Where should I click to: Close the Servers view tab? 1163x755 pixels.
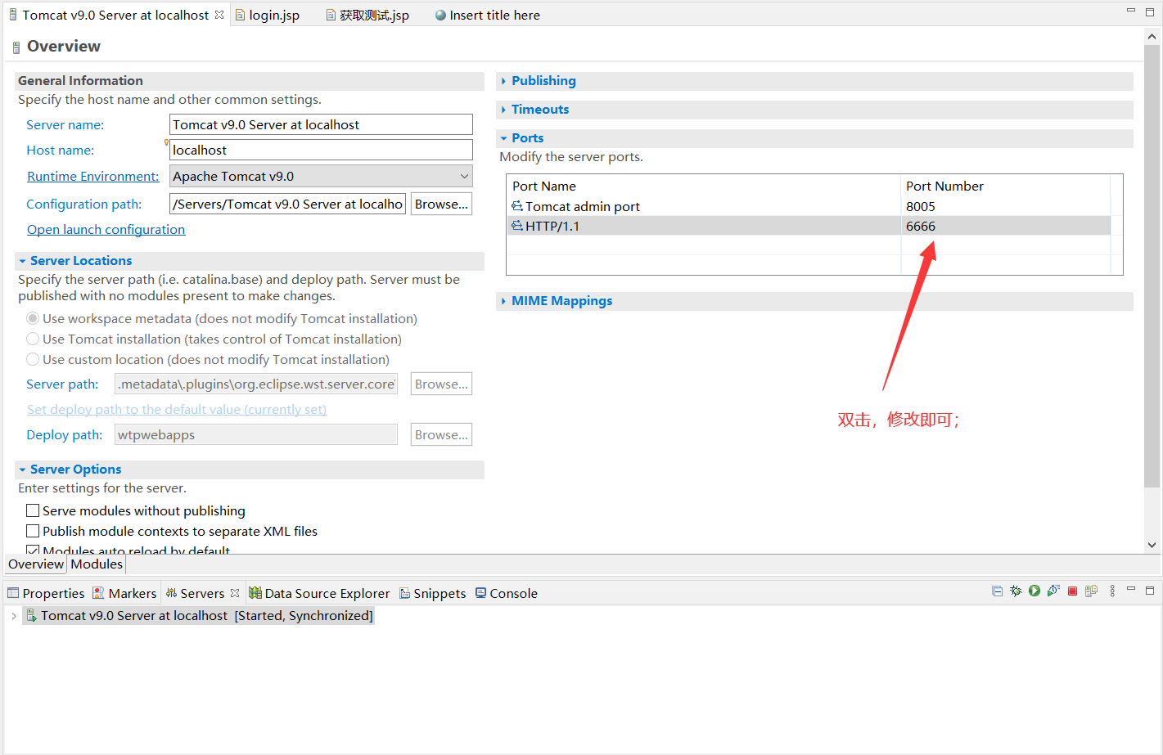(x=235, y=593)
